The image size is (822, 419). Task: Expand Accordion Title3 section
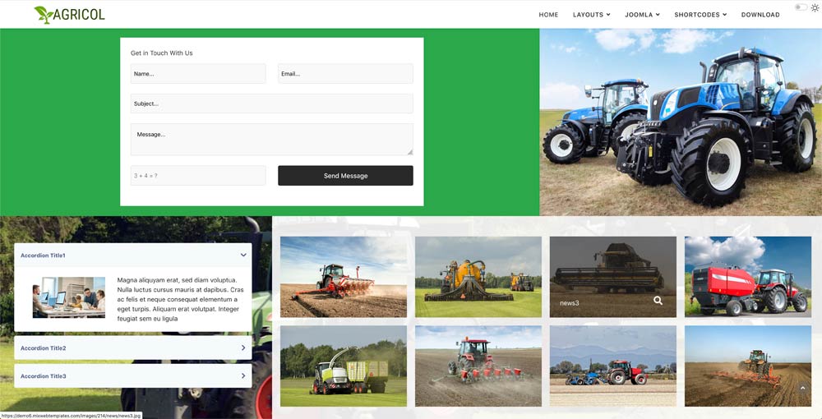click(x=133, y=376)
